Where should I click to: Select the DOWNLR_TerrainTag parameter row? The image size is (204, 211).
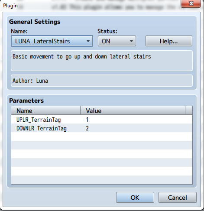pyautogui.click(x=102, y=128)
